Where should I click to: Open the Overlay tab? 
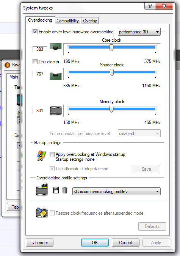click(90, 21)
